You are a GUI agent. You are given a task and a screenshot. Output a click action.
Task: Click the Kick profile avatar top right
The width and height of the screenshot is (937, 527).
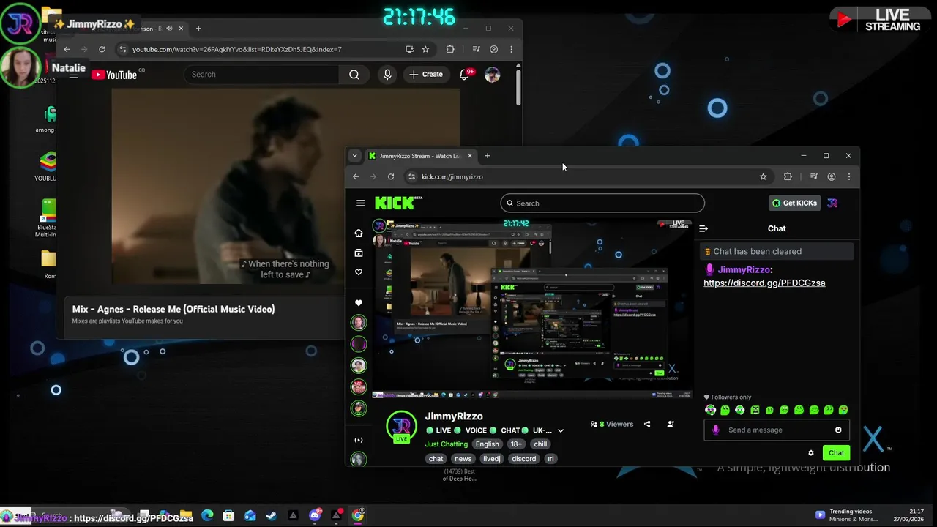point(832,203)
